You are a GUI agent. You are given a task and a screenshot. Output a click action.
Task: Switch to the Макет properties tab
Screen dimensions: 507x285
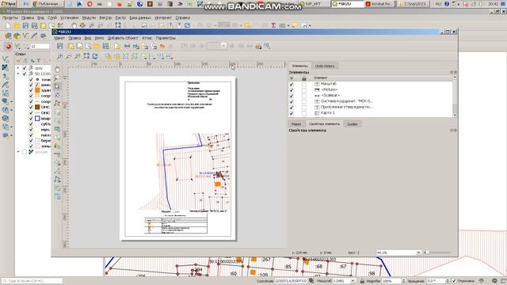[296, 124]
